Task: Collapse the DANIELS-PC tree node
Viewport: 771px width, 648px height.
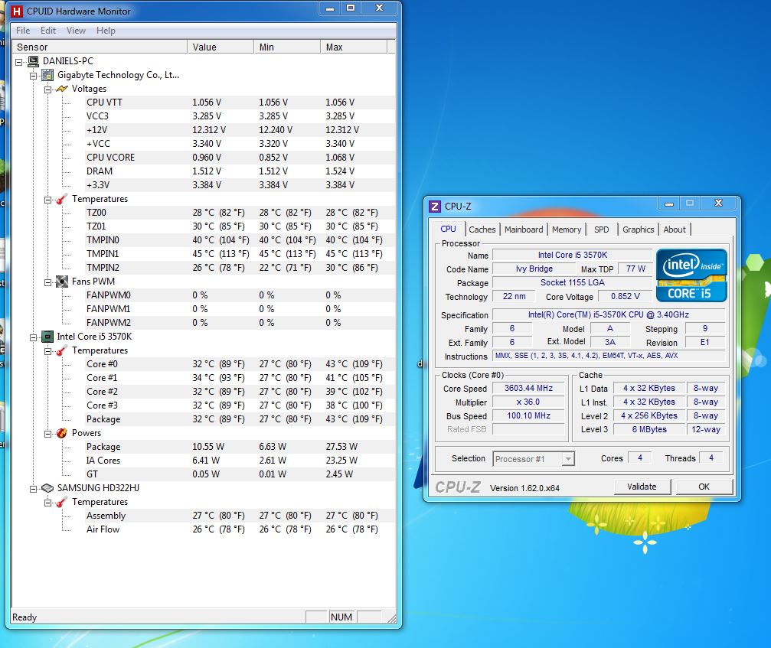Action: point(18,62)
